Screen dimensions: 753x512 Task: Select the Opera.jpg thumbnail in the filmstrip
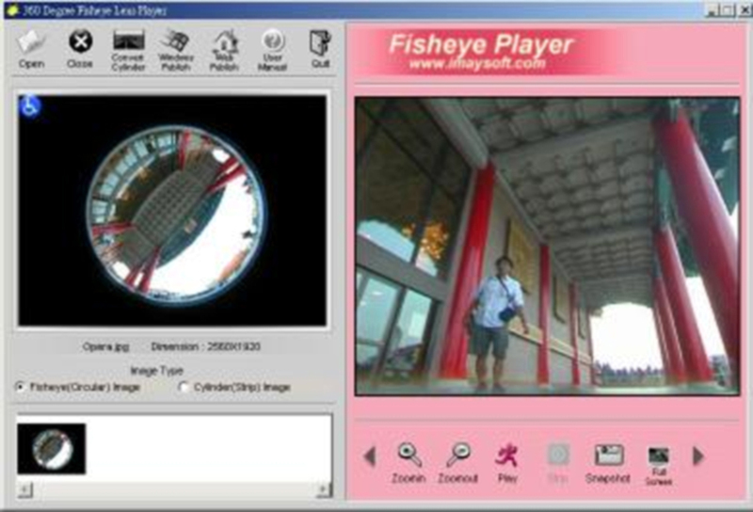click(52, 449)
